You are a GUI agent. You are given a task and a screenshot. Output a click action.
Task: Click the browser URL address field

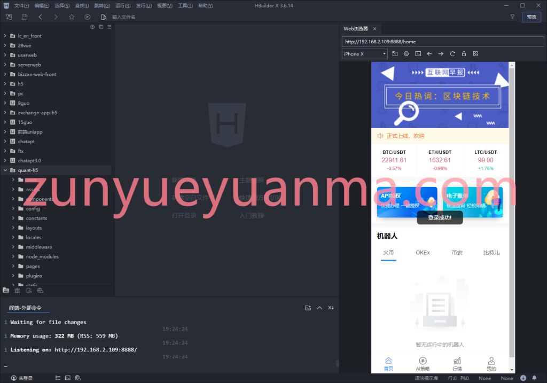(x=443, y=42)
